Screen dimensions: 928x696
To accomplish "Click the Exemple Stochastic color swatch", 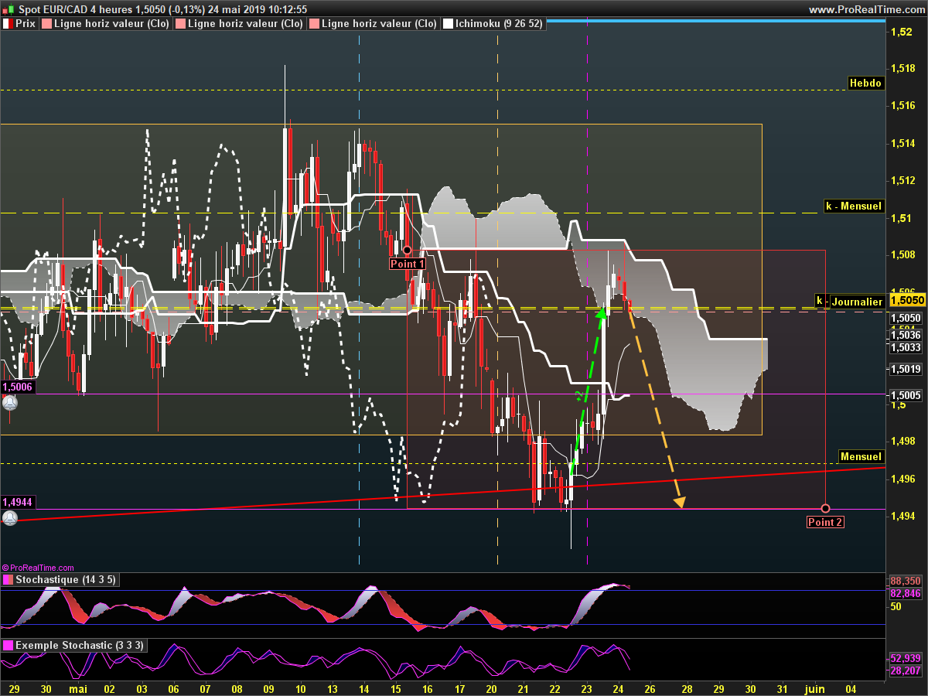I will click(x=7, y=645).
